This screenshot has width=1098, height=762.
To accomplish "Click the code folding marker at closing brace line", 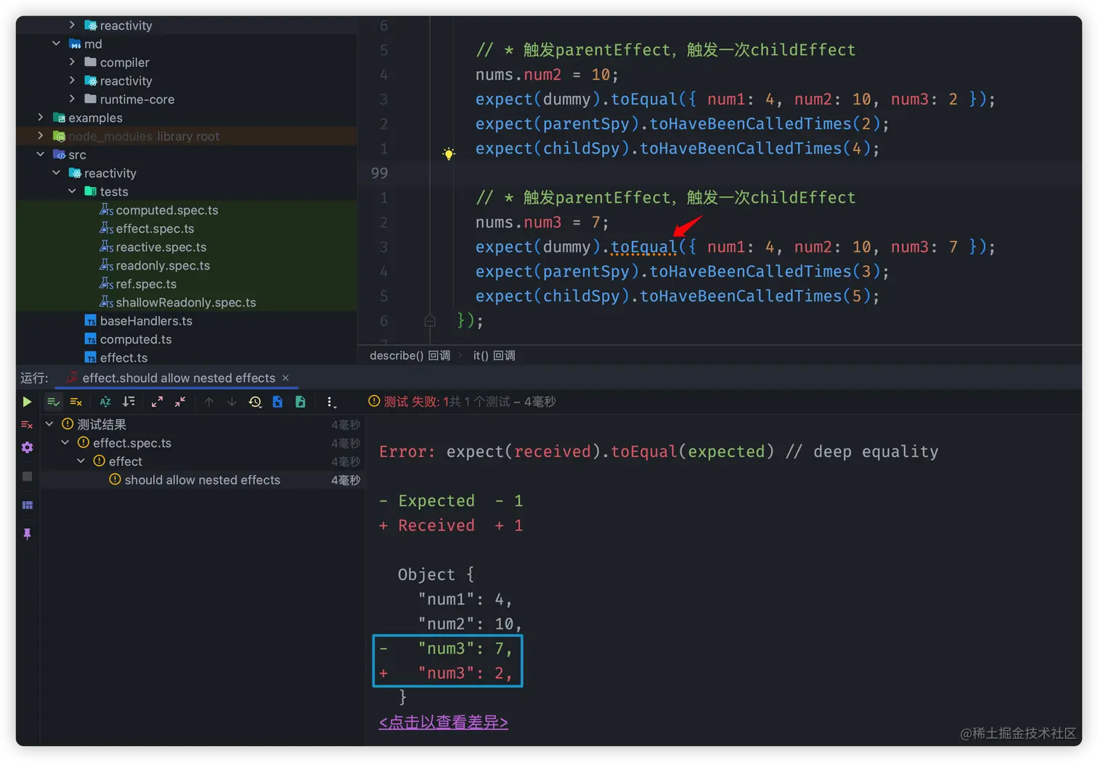I will click(x=430, y=320).
